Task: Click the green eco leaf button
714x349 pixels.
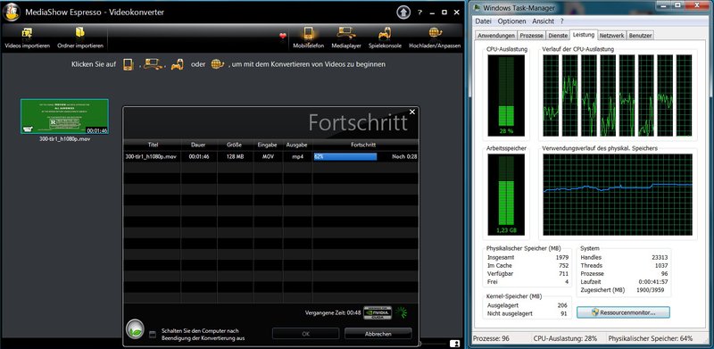Action: (x=136, y=328)
